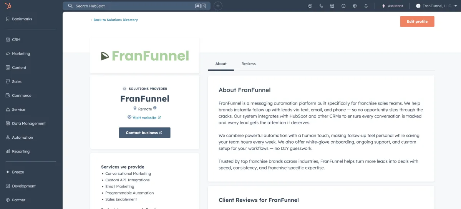The image size is (461, 209).
Task: Click the 'About FranFunnel' heading
Action: pyautogui.click(x=245, y=90)
